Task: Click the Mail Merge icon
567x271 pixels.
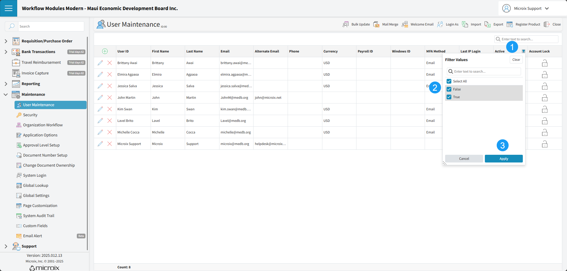Action: point(376,24)
